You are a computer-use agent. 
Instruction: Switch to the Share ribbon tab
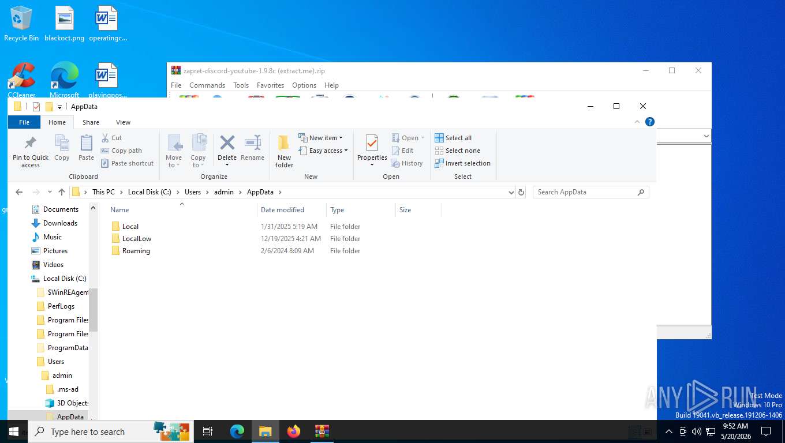tap(91, 122)
